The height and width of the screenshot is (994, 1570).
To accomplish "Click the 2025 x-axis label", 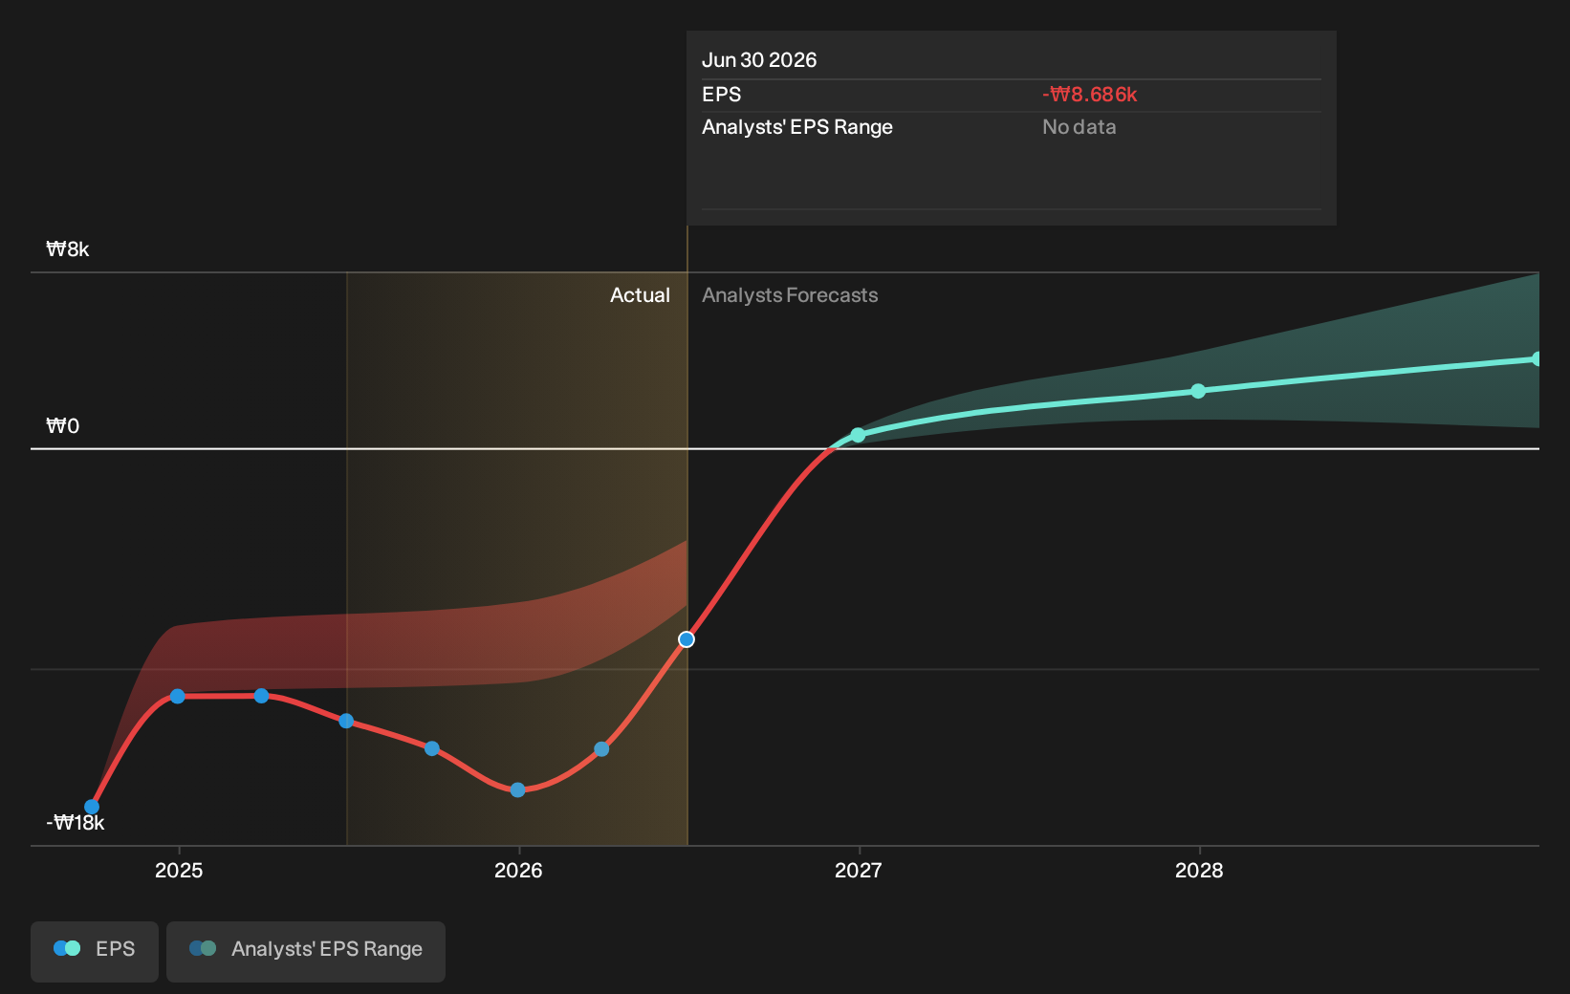I will (x=179, y=870).
